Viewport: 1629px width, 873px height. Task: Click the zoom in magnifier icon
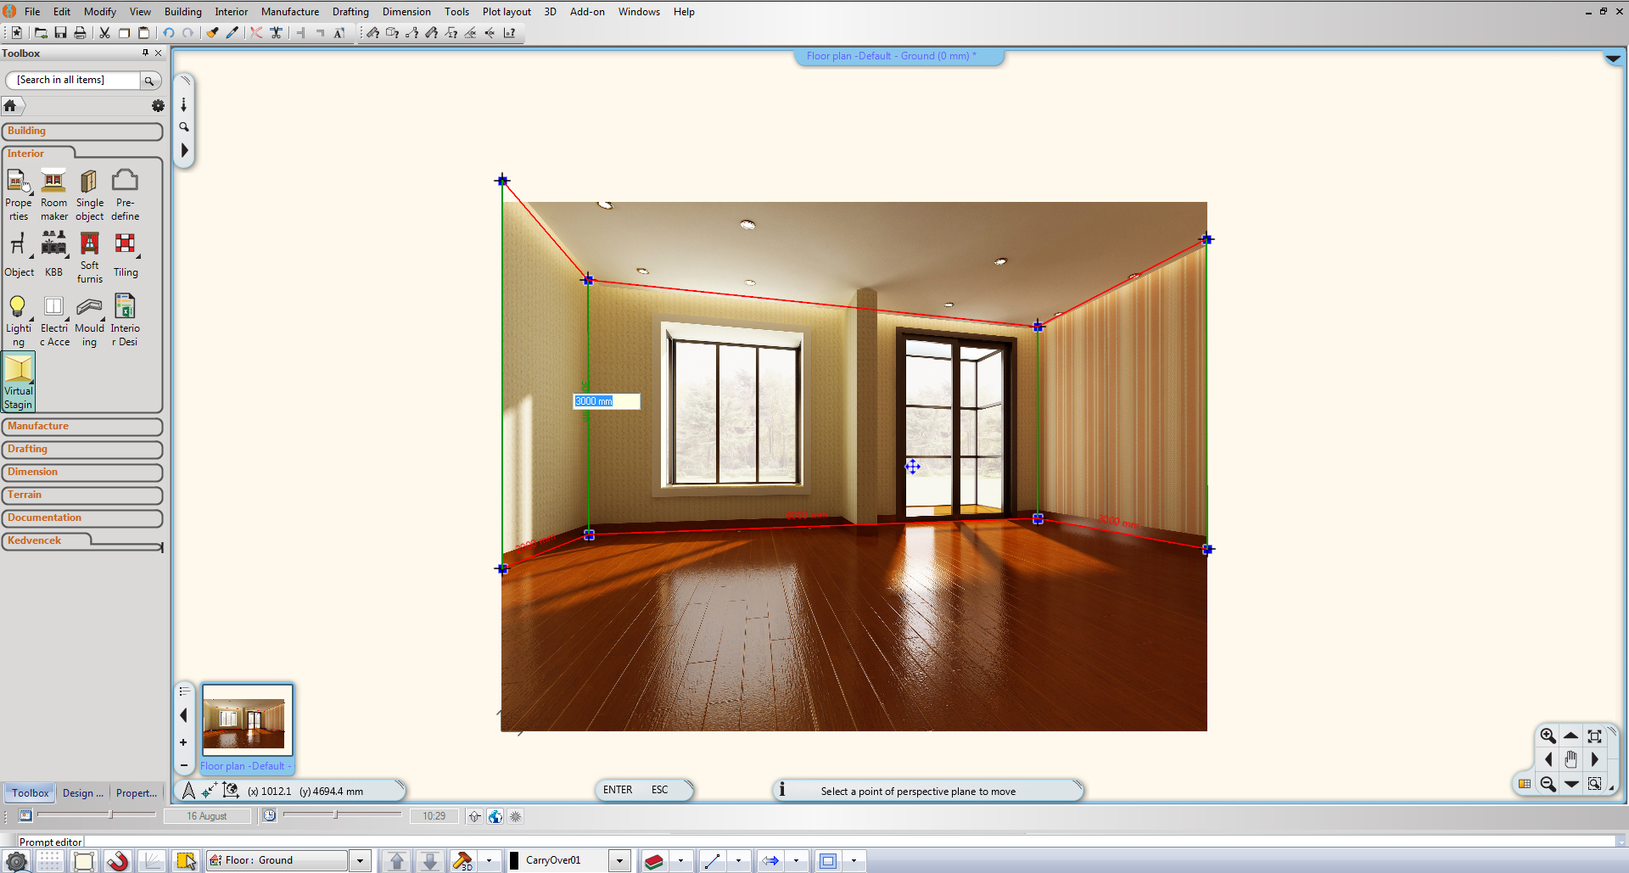click(x=1548, y=736)
